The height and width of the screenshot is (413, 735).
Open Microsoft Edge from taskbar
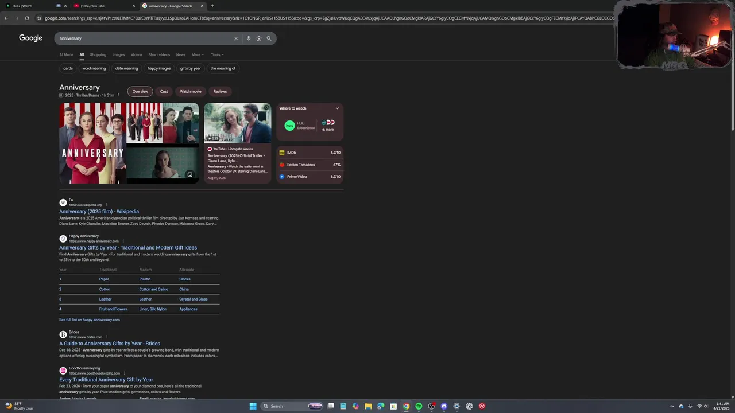381,406
